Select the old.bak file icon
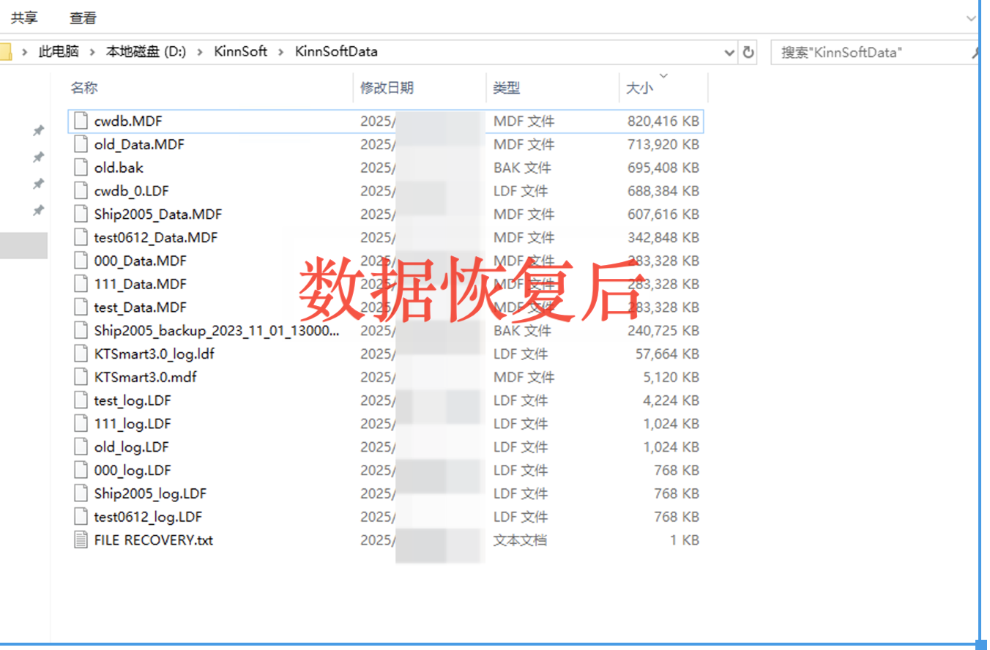The image size is (990, 650). 81,168
